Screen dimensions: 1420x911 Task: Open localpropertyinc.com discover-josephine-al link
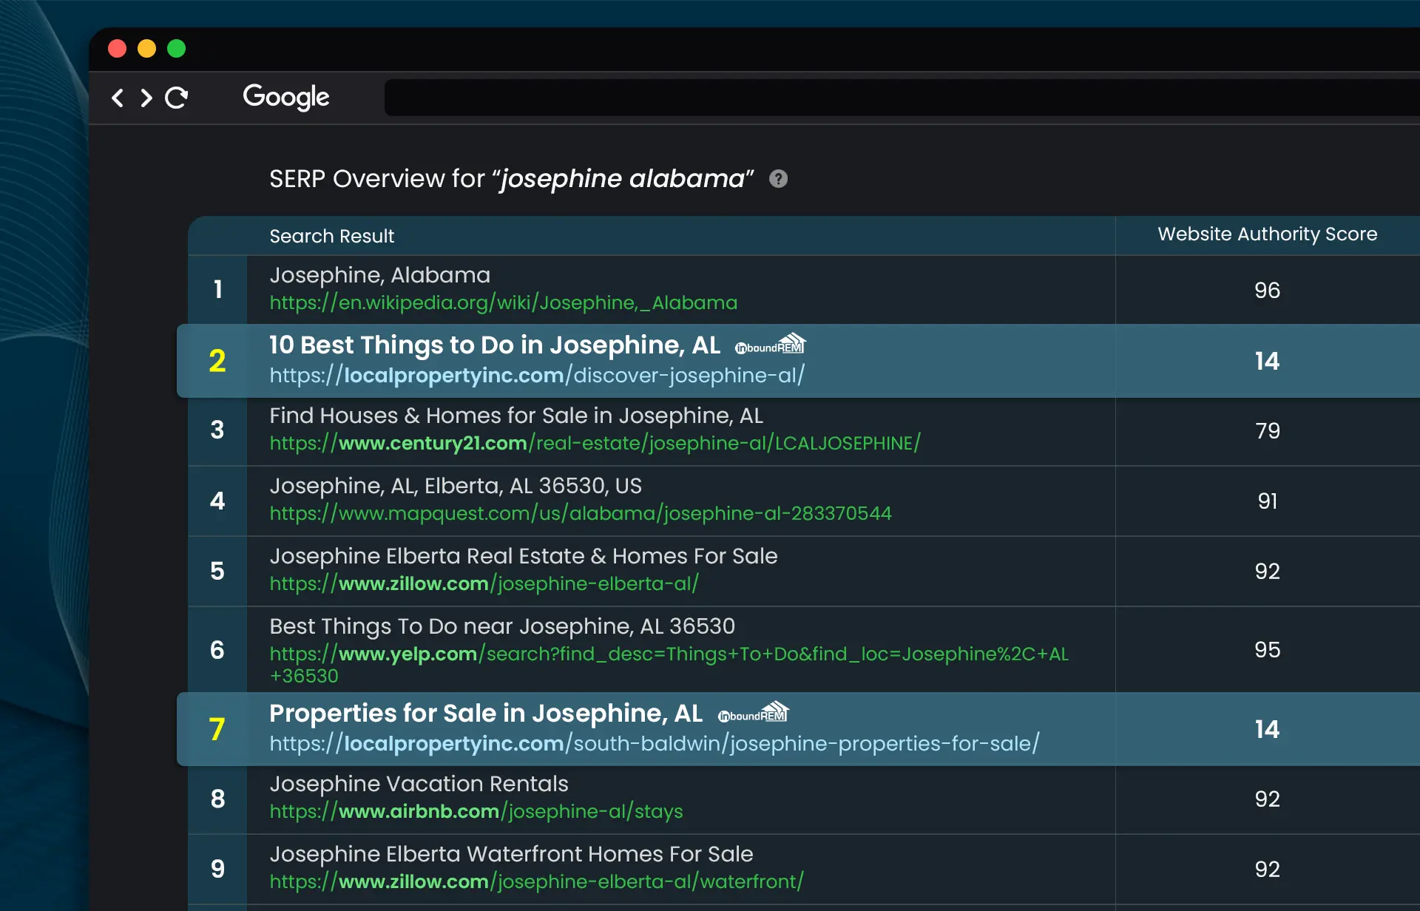(537, 376)
